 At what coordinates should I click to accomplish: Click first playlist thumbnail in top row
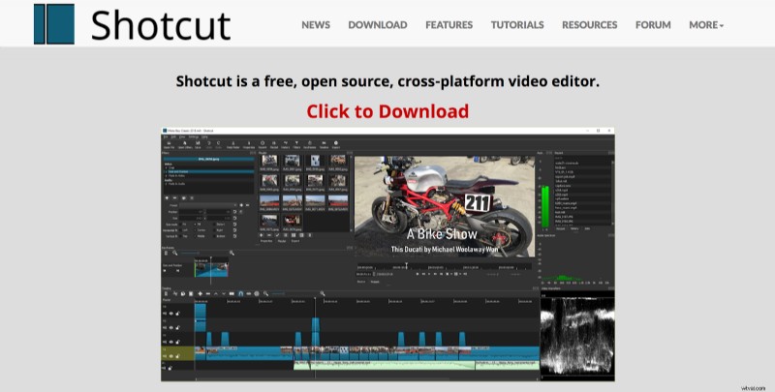[x=269, y=161]
